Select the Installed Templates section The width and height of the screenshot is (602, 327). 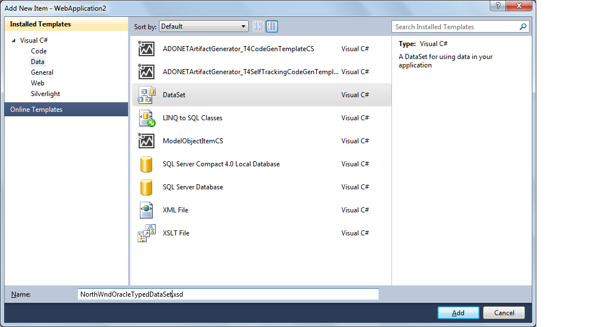[39, 24]
